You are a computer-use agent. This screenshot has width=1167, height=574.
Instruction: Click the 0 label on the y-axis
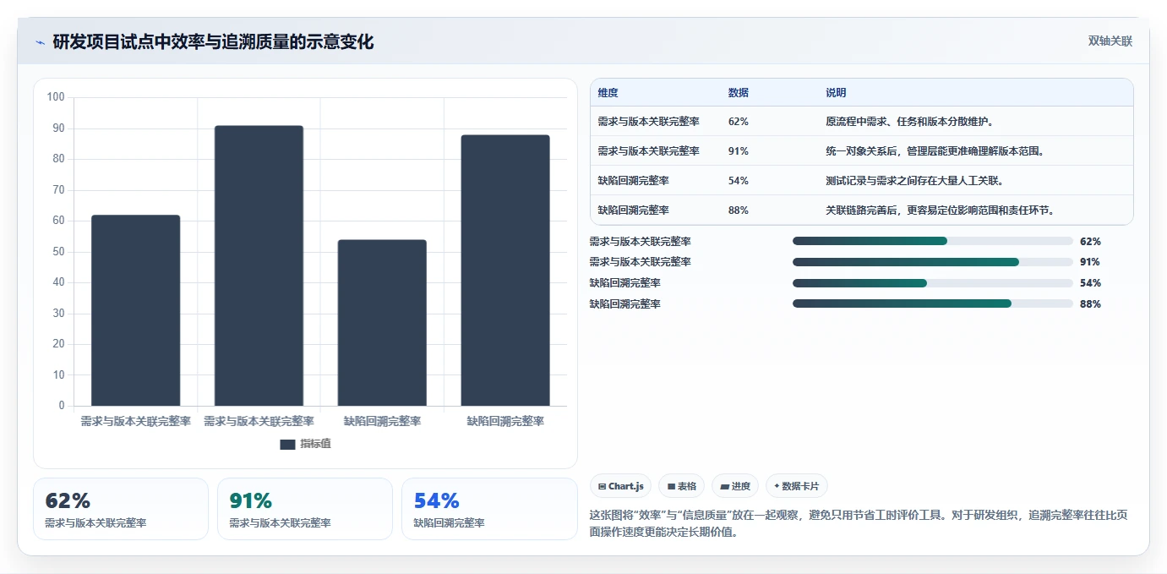(62, 406)
